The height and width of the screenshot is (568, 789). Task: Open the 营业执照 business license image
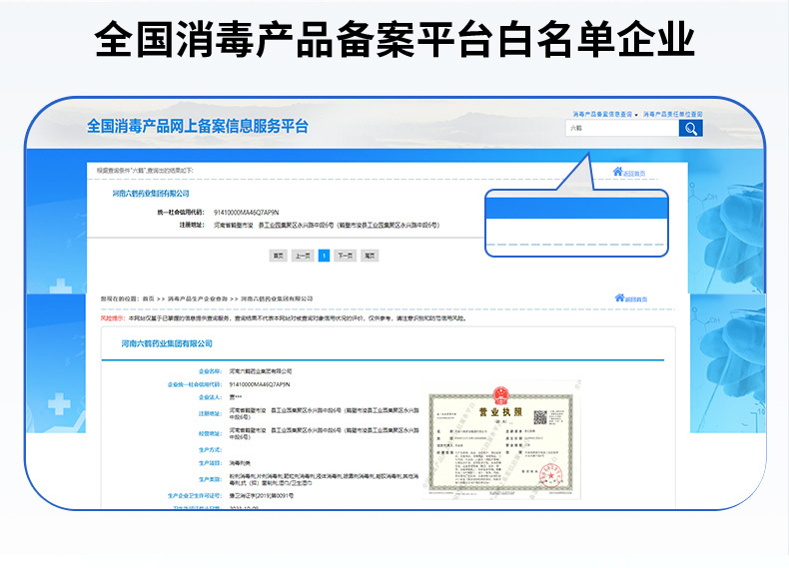click(x=500, y=441)
